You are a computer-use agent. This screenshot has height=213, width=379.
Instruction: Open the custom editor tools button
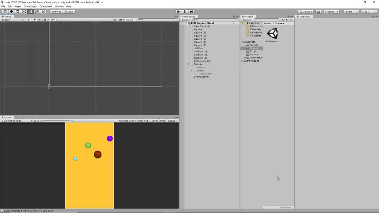[x=43, y=12]
